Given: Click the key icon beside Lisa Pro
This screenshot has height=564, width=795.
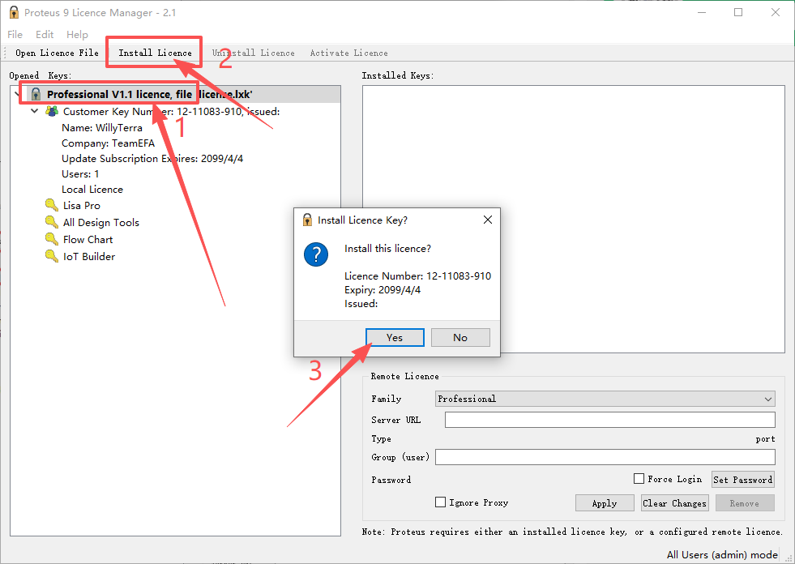Looking at the screenshot, I should (x=52, y=205).
